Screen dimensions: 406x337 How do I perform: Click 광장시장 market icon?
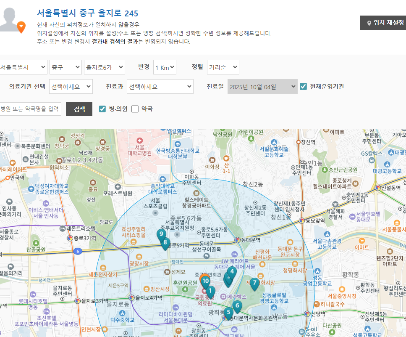(x=139, y=257)
